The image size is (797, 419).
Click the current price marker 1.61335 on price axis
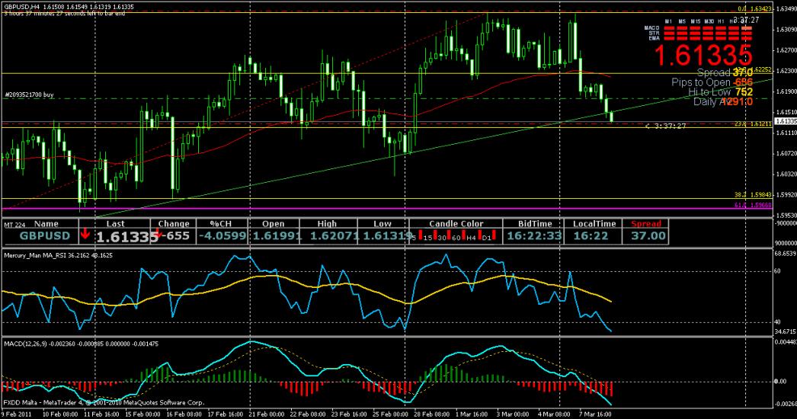tap(785, 121)
